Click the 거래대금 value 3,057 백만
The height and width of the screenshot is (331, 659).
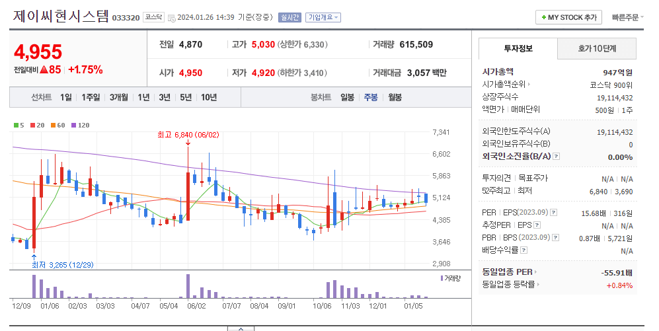(x=426, y=73)
